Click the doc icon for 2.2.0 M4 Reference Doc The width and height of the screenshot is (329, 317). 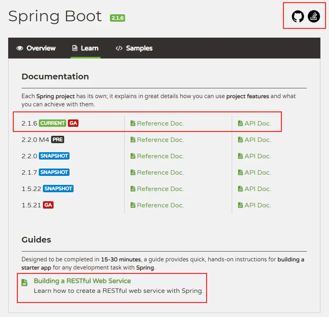132,139
